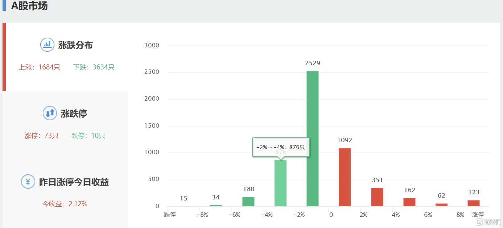
Task: Click the 下跌：3634只 text
Action: pyautogui.click(x=94, y=67)
